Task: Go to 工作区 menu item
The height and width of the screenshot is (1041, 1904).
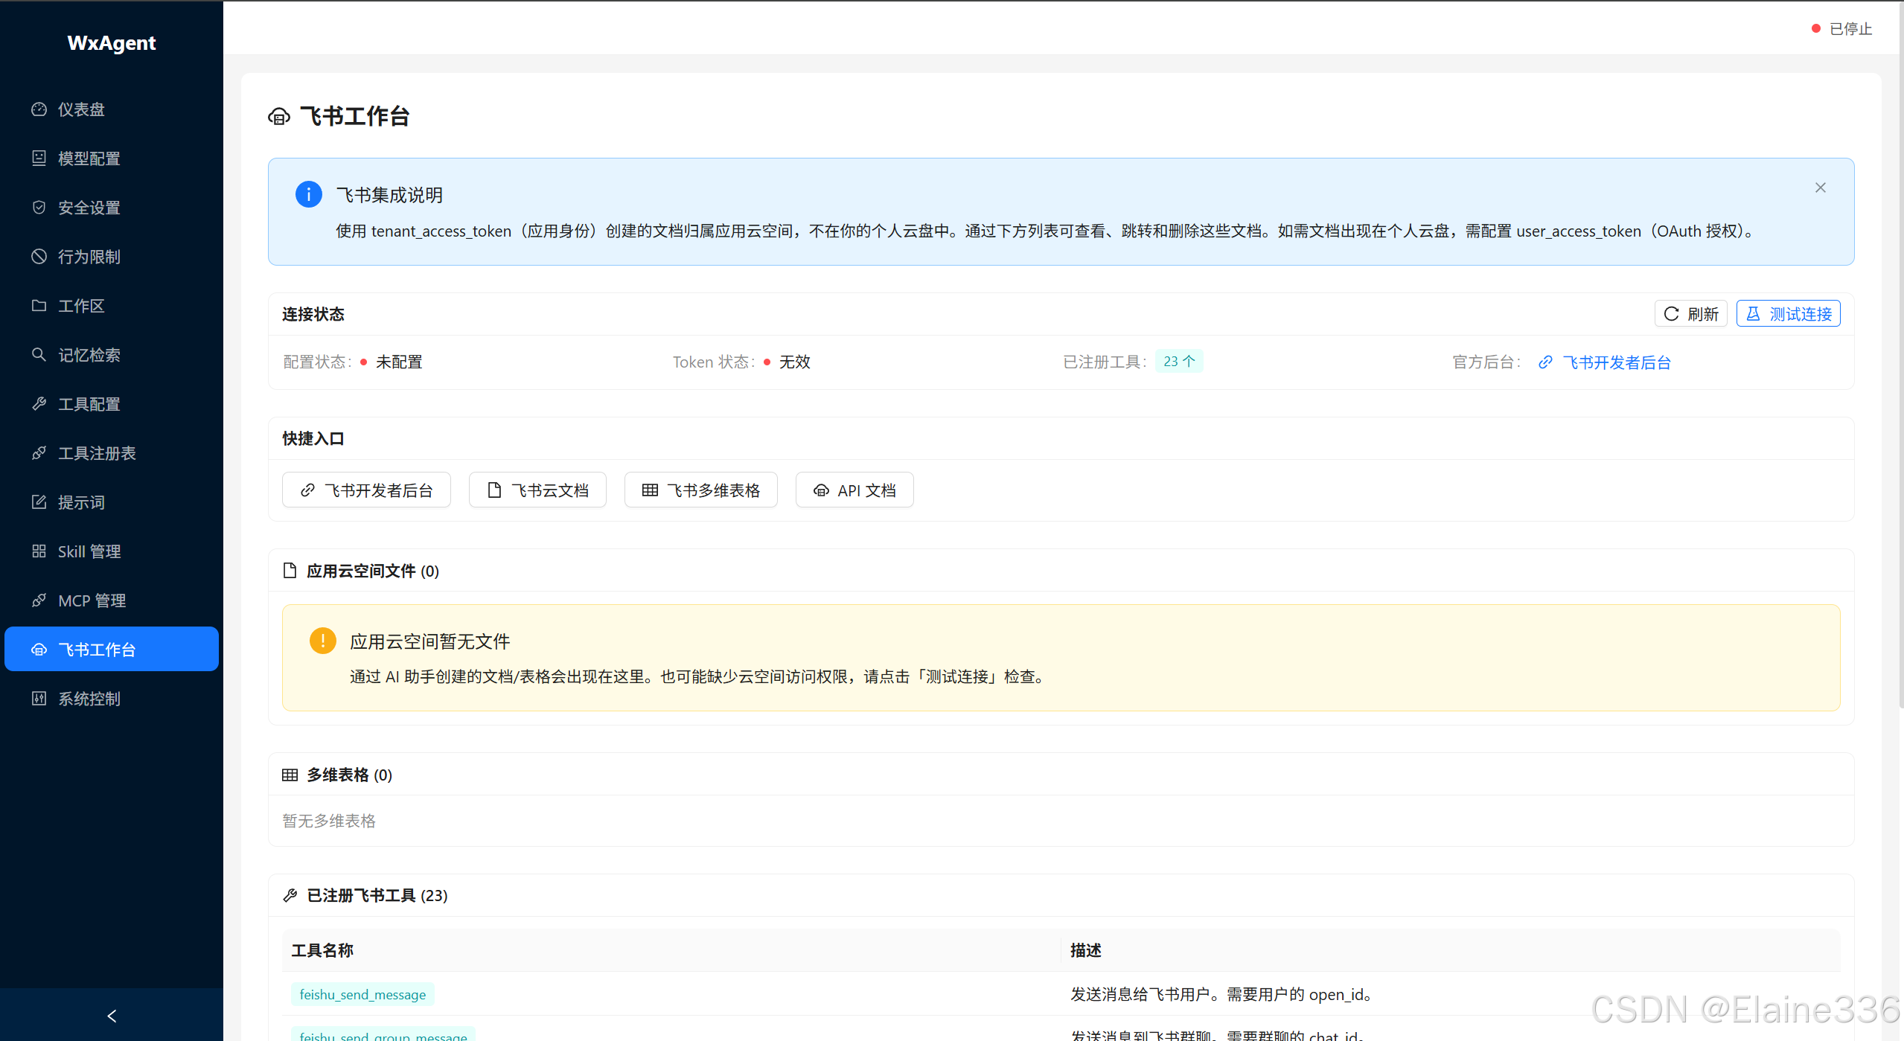Action: 112,306
